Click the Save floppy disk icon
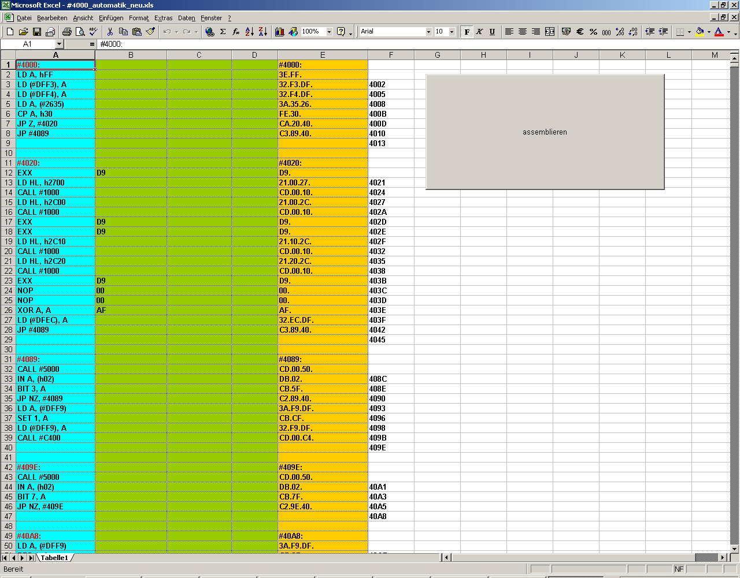The height and width of the screenshot is (578, 740). pos(36,32)
